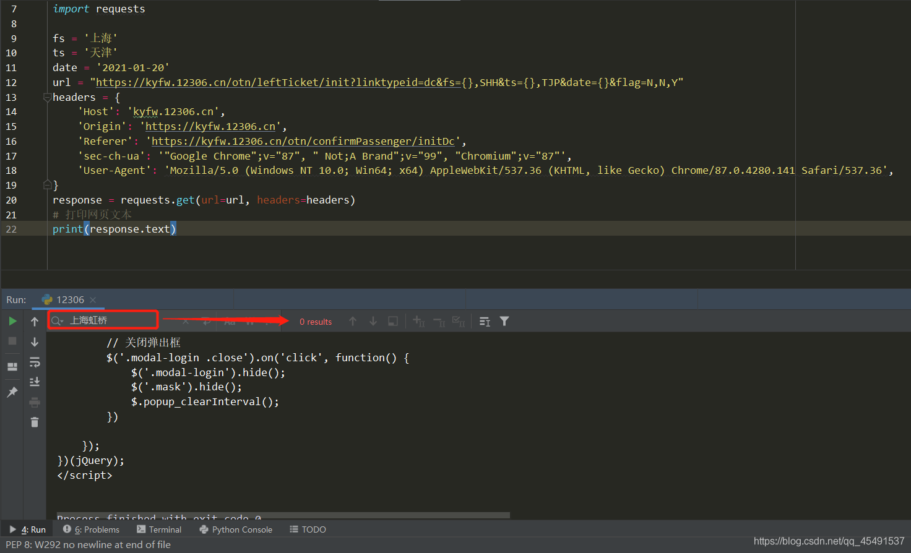Click $('.mask').hide(); in console output

pyautogui.click(x=186, y=387)
